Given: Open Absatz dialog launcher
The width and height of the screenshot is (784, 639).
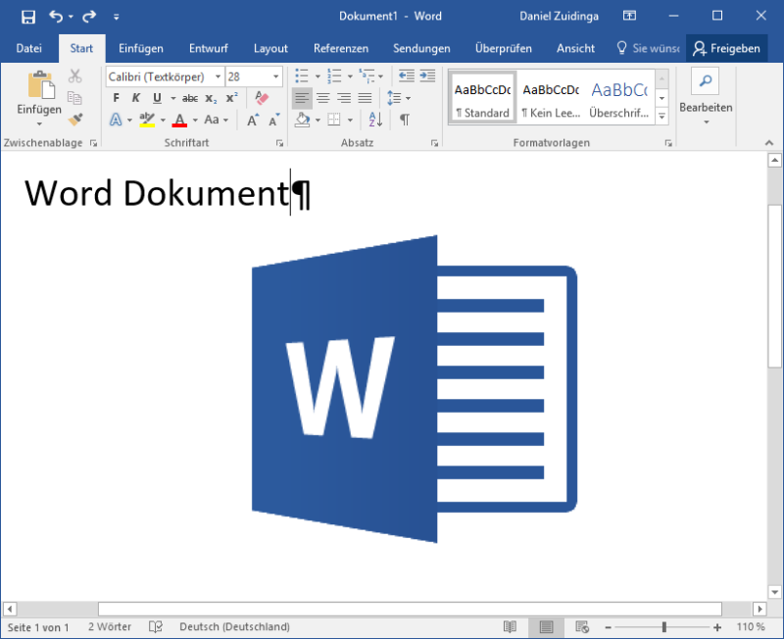Looking at the screenshot, I should 434,143.
